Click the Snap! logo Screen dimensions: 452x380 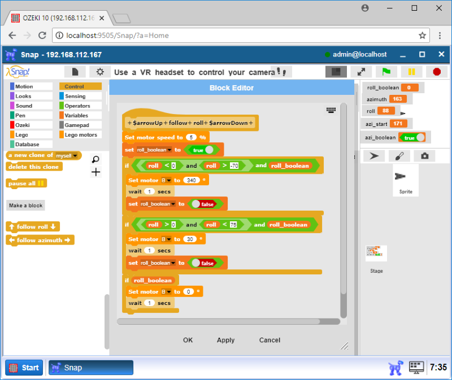[18, 72]
